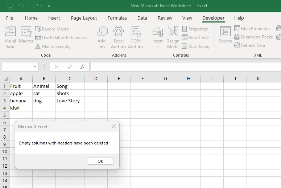Select column B header
This screenshot has width=281, height=188.
coord(44,78)
